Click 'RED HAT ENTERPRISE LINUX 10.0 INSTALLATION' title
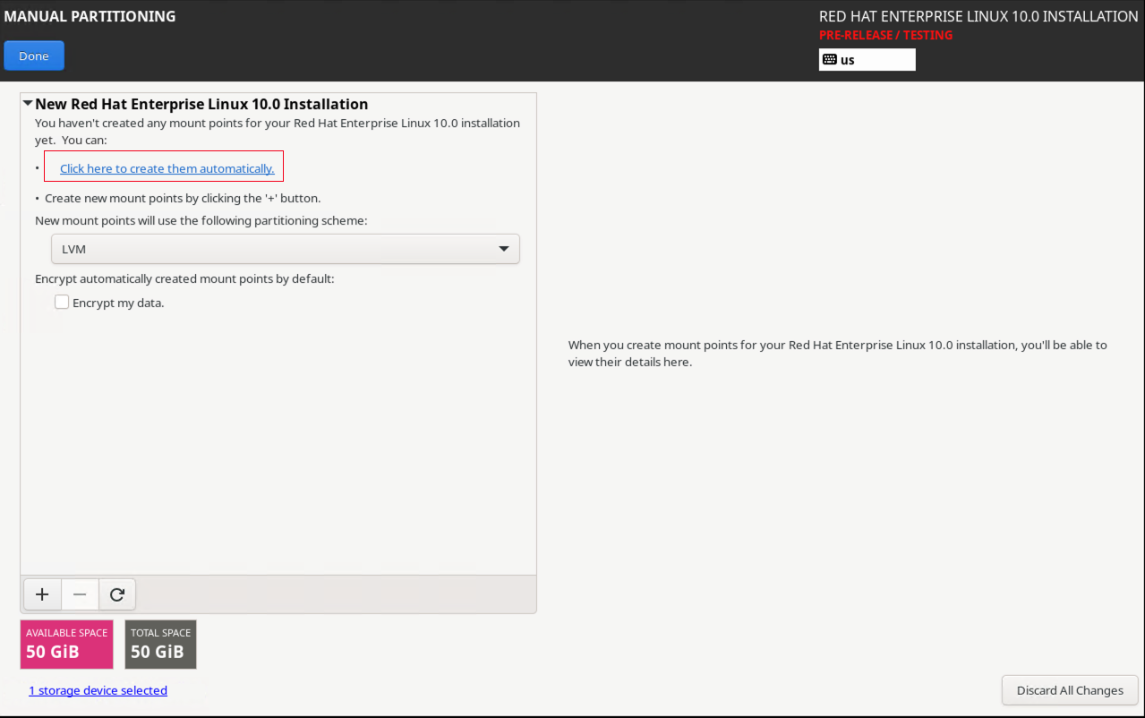 point(978,16)
